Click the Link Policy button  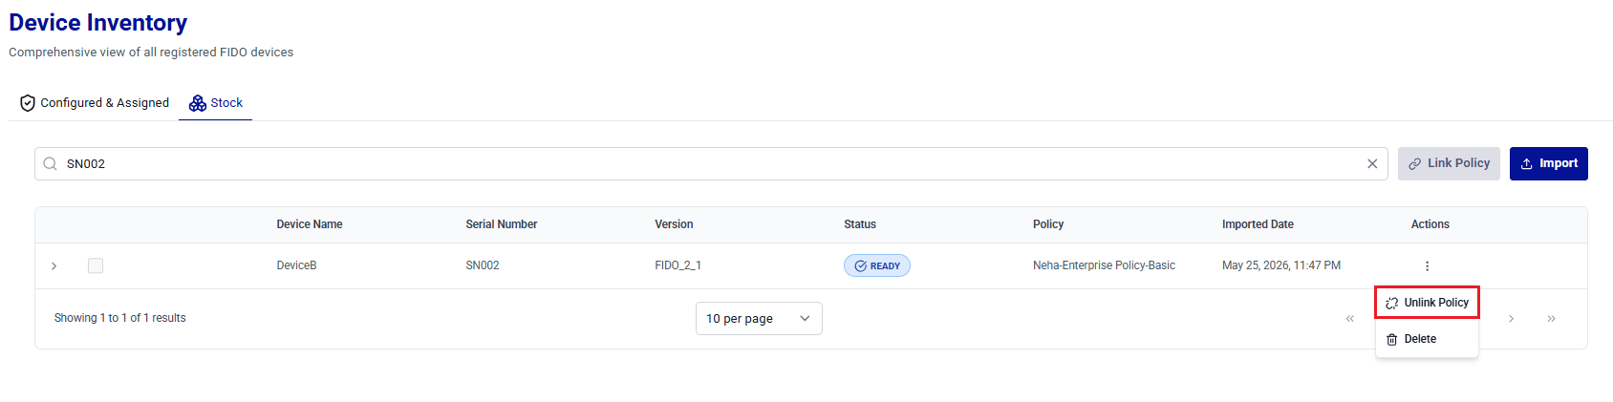pos(1449,163)
